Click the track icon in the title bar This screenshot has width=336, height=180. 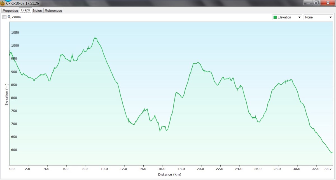point(3,3)
